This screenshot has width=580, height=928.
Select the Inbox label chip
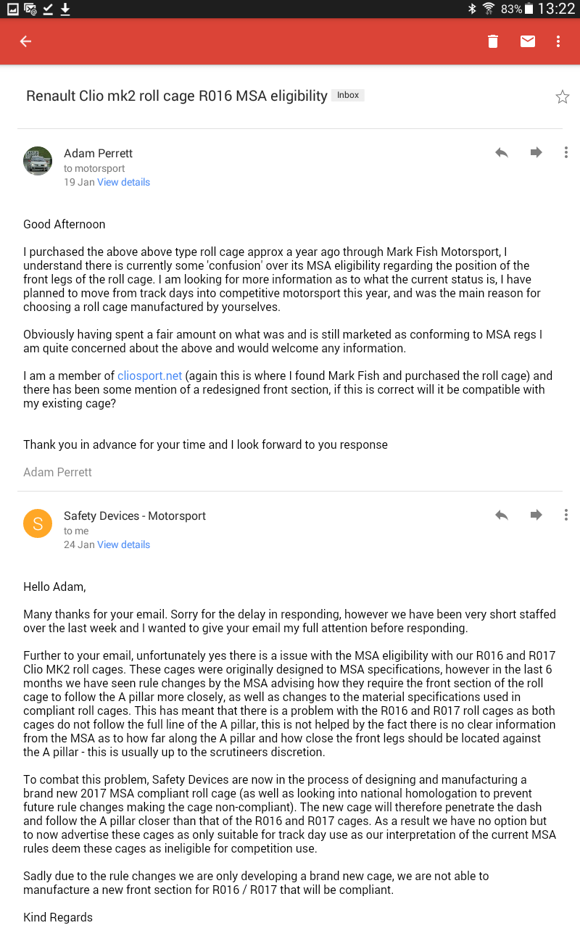tap(347, 95)
